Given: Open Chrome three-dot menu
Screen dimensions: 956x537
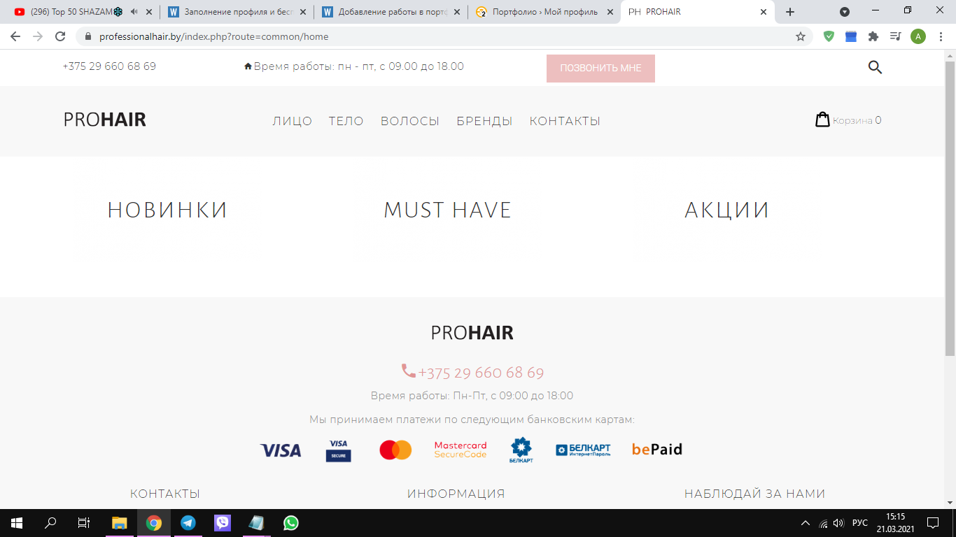Looking at the screenshot, I should coord(941,36).
